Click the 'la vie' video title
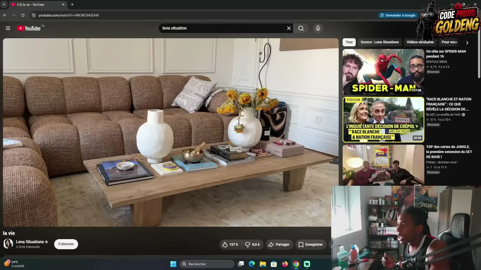 coord(9,233)
